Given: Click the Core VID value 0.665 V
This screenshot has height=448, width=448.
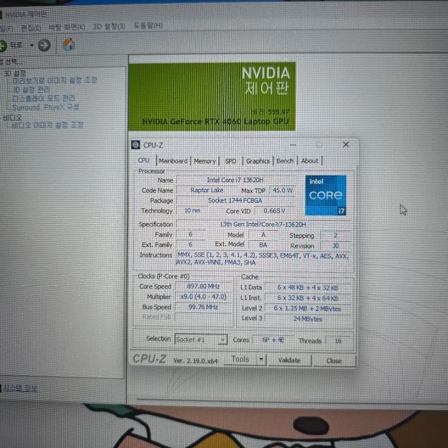Looking at the screenshot, I should (x=274, y=211).
